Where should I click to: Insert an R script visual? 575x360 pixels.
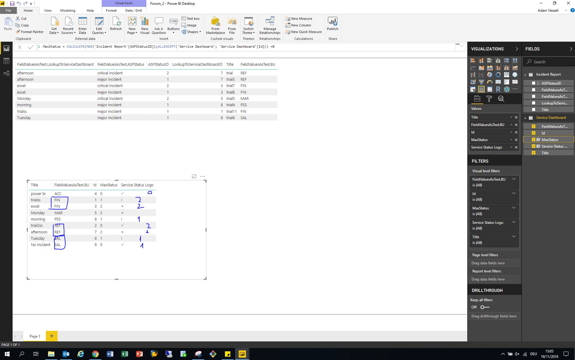[x=498, y=89]
